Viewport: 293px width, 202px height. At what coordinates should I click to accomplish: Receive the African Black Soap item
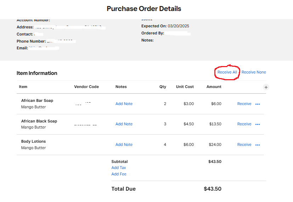click(244, 124)
